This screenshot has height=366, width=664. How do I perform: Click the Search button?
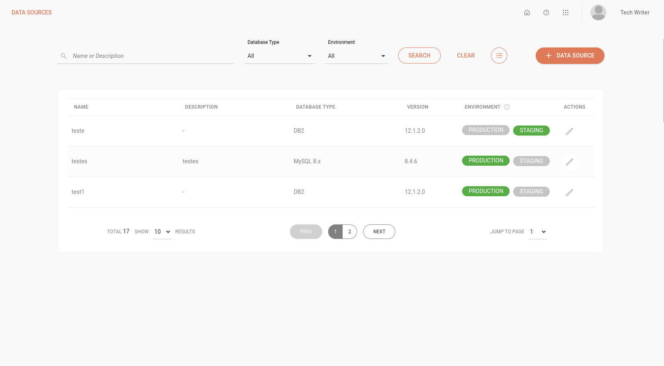point(419,56)
